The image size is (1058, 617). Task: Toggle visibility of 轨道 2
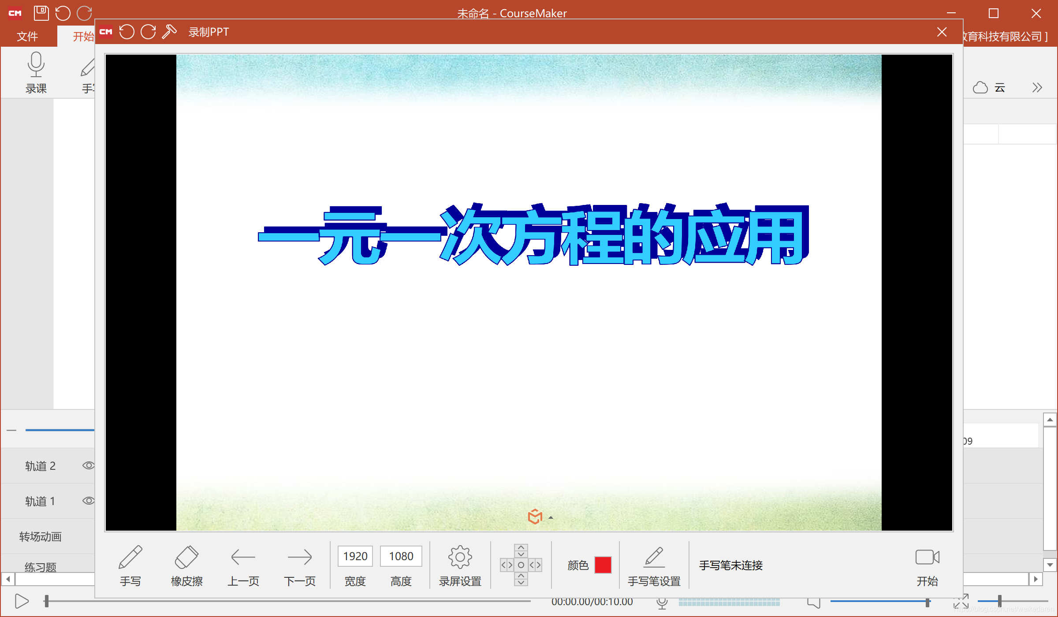coord(88,465)
